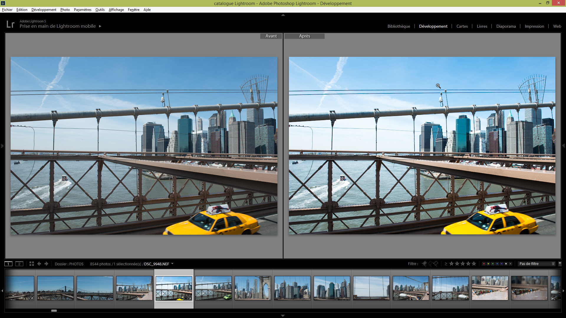Open the Cartes module link
This screenshot has width=566, height=318.
coord(462,26)
